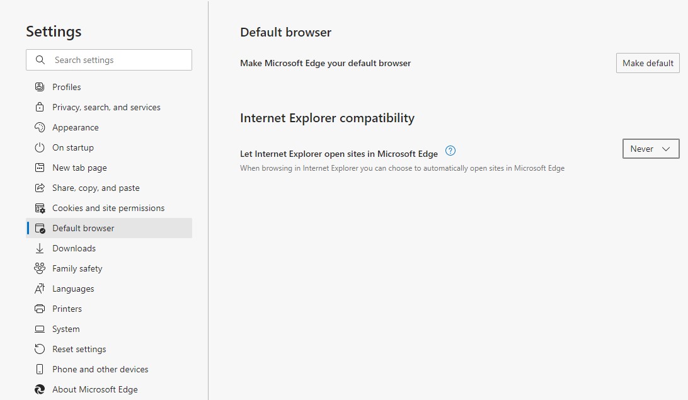The width and height of the screenshot is (688, 400).
Task: Click the "When browsing in Internet Explorer" description
Action: point(403,168)
